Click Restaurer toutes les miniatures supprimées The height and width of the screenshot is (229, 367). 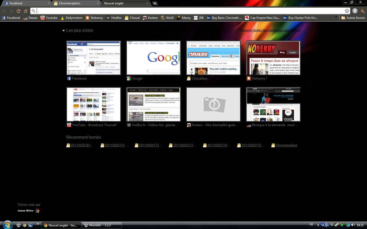(x=269, y=30)
